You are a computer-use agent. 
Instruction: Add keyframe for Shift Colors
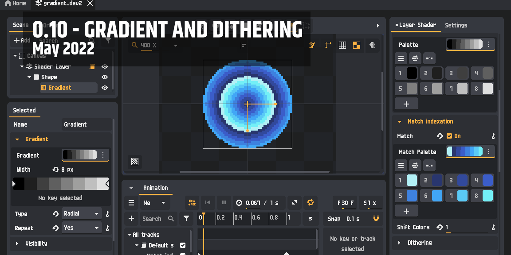[x=493, y=228]
